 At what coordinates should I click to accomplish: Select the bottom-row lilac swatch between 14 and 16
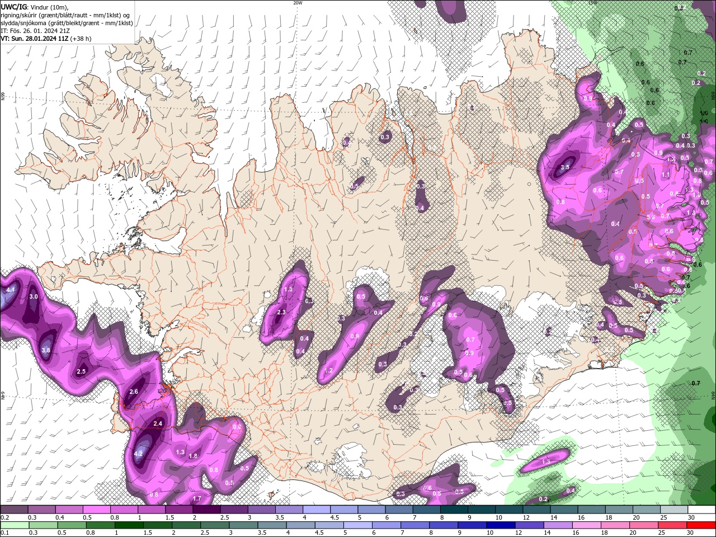tap(558, 525)
